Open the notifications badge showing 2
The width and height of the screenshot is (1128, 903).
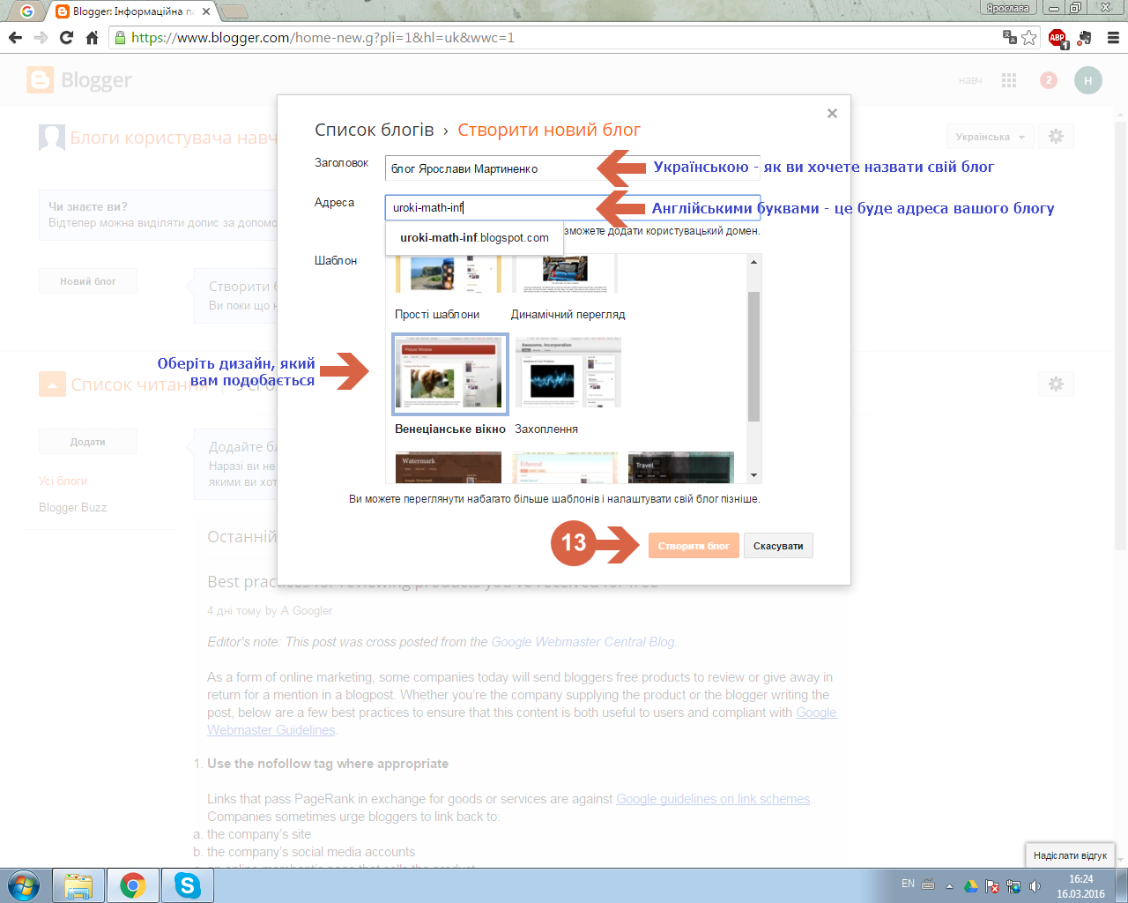[x=1048, y=80]
